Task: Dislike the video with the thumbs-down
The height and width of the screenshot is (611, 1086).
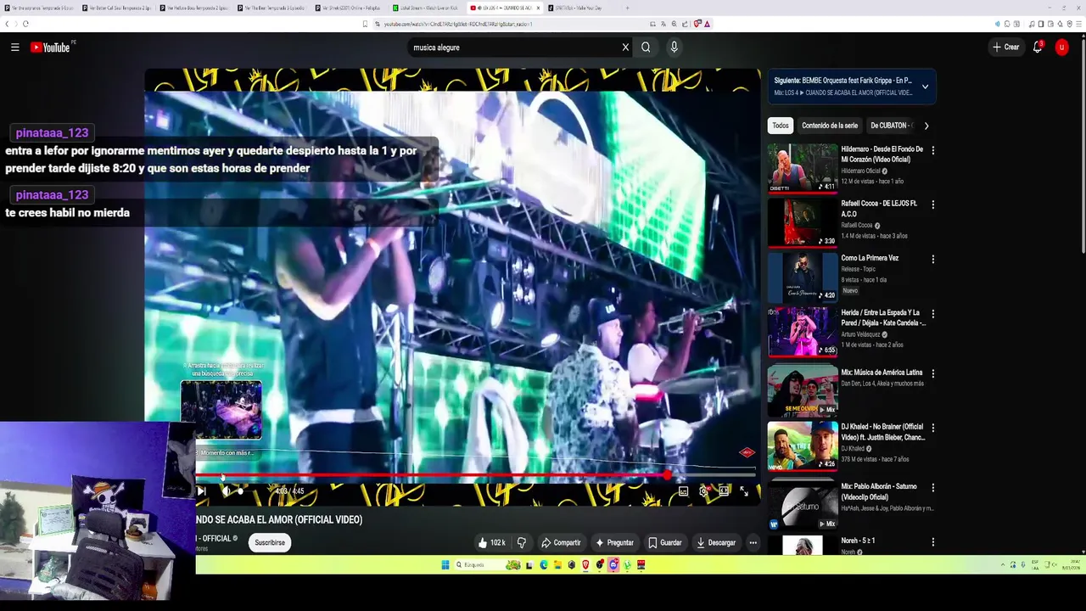Action: click(522, 542)
